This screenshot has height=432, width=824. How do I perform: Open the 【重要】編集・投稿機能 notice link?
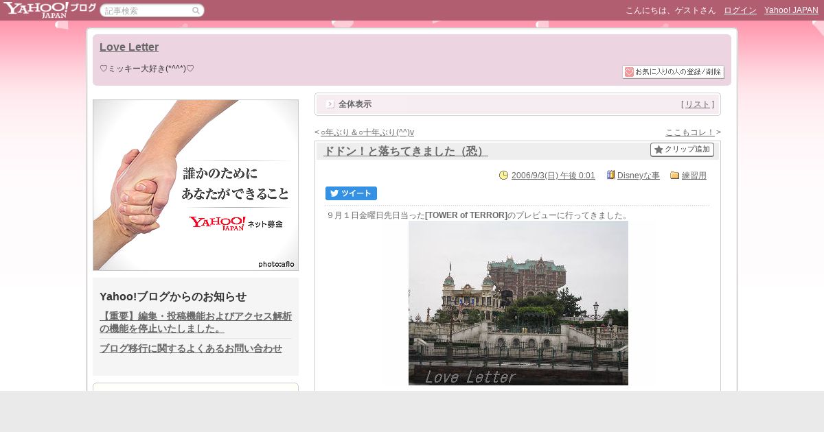196,322
